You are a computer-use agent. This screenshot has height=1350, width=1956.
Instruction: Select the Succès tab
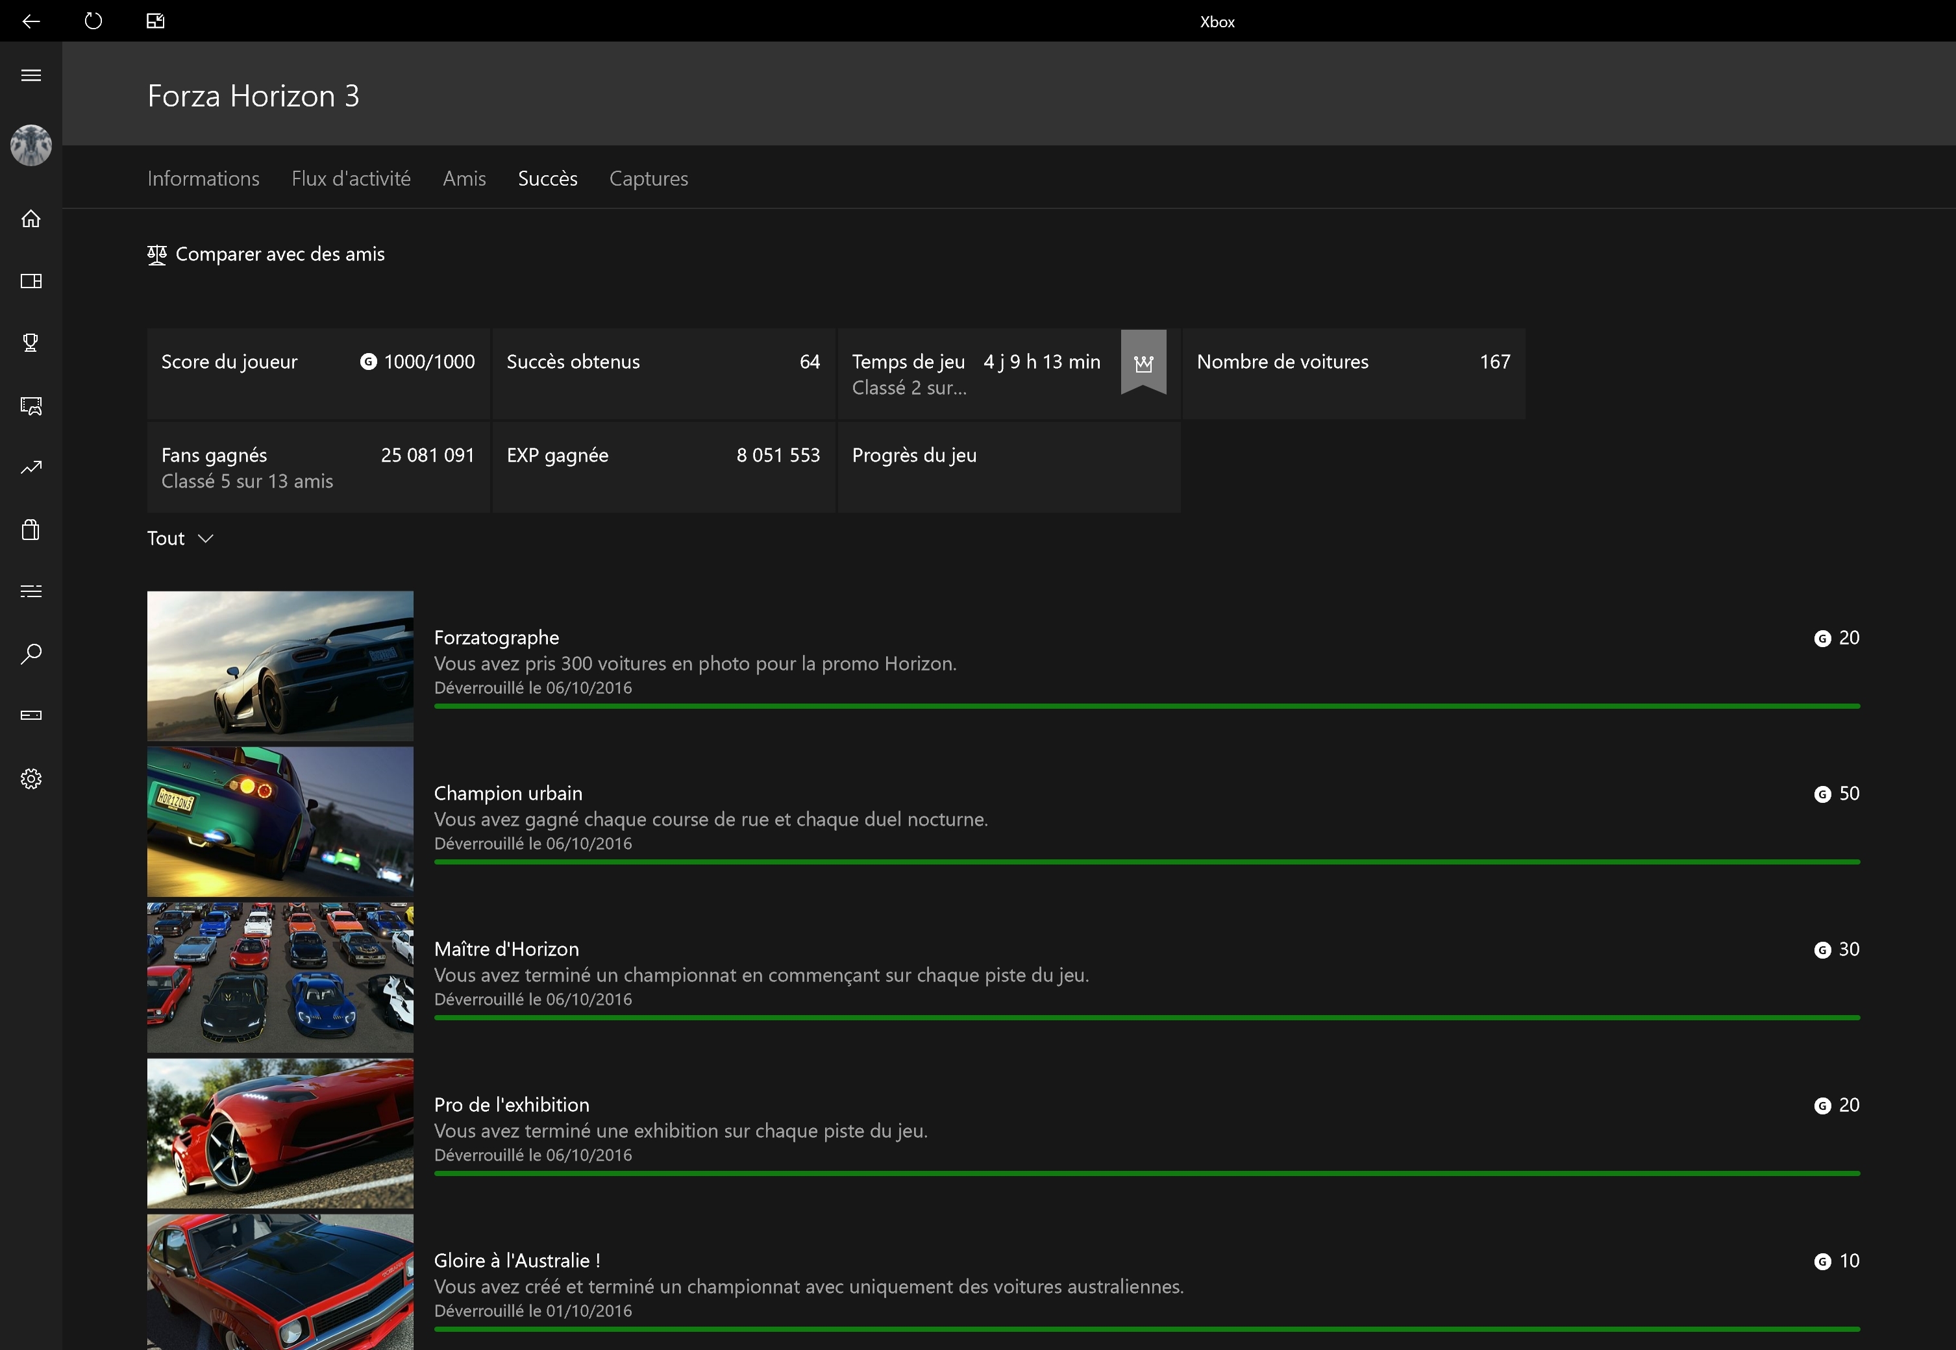click(x=547, y=178)
